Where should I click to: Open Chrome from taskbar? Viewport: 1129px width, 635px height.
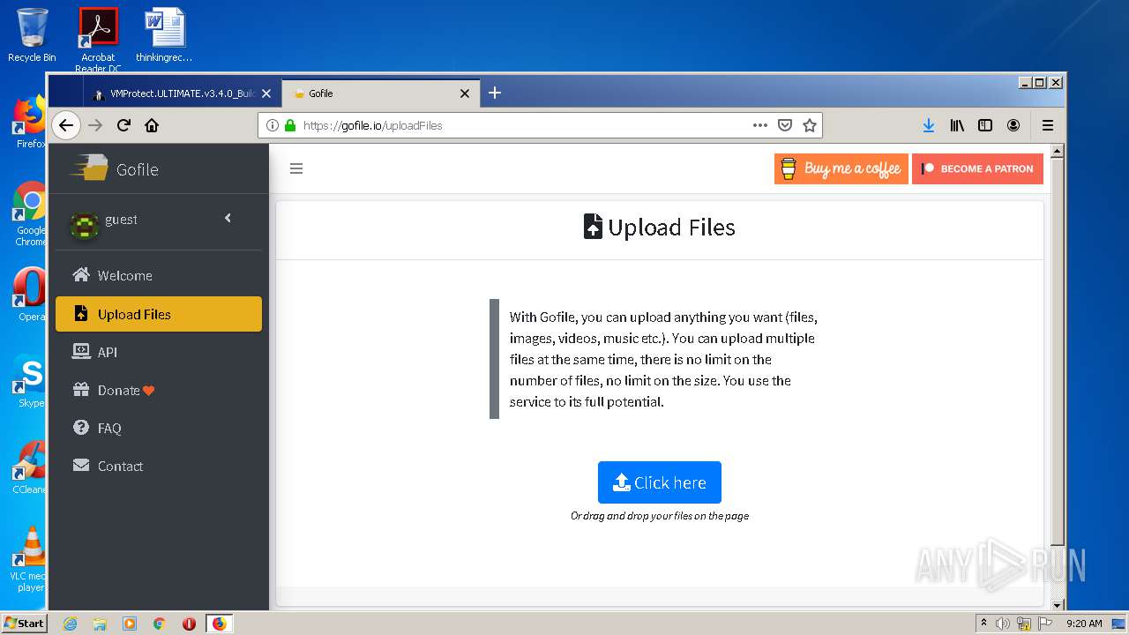160,624
